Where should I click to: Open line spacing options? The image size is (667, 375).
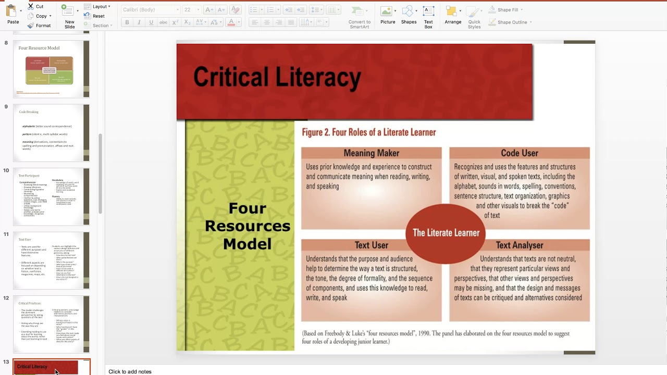pos(316,10)
